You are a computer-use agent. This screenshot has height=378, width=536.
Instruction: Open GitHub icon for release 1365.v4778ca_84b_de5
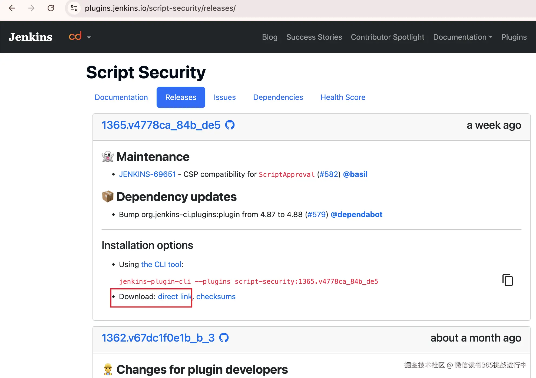230,125
